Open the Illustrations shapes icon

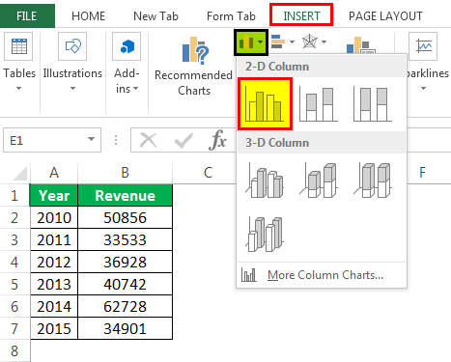pos(72,46)
